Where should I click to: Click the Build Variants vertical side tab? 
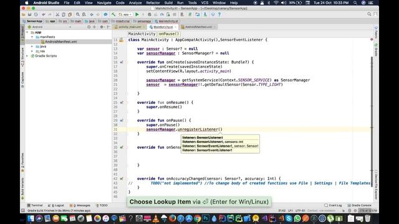click(22, 188)
